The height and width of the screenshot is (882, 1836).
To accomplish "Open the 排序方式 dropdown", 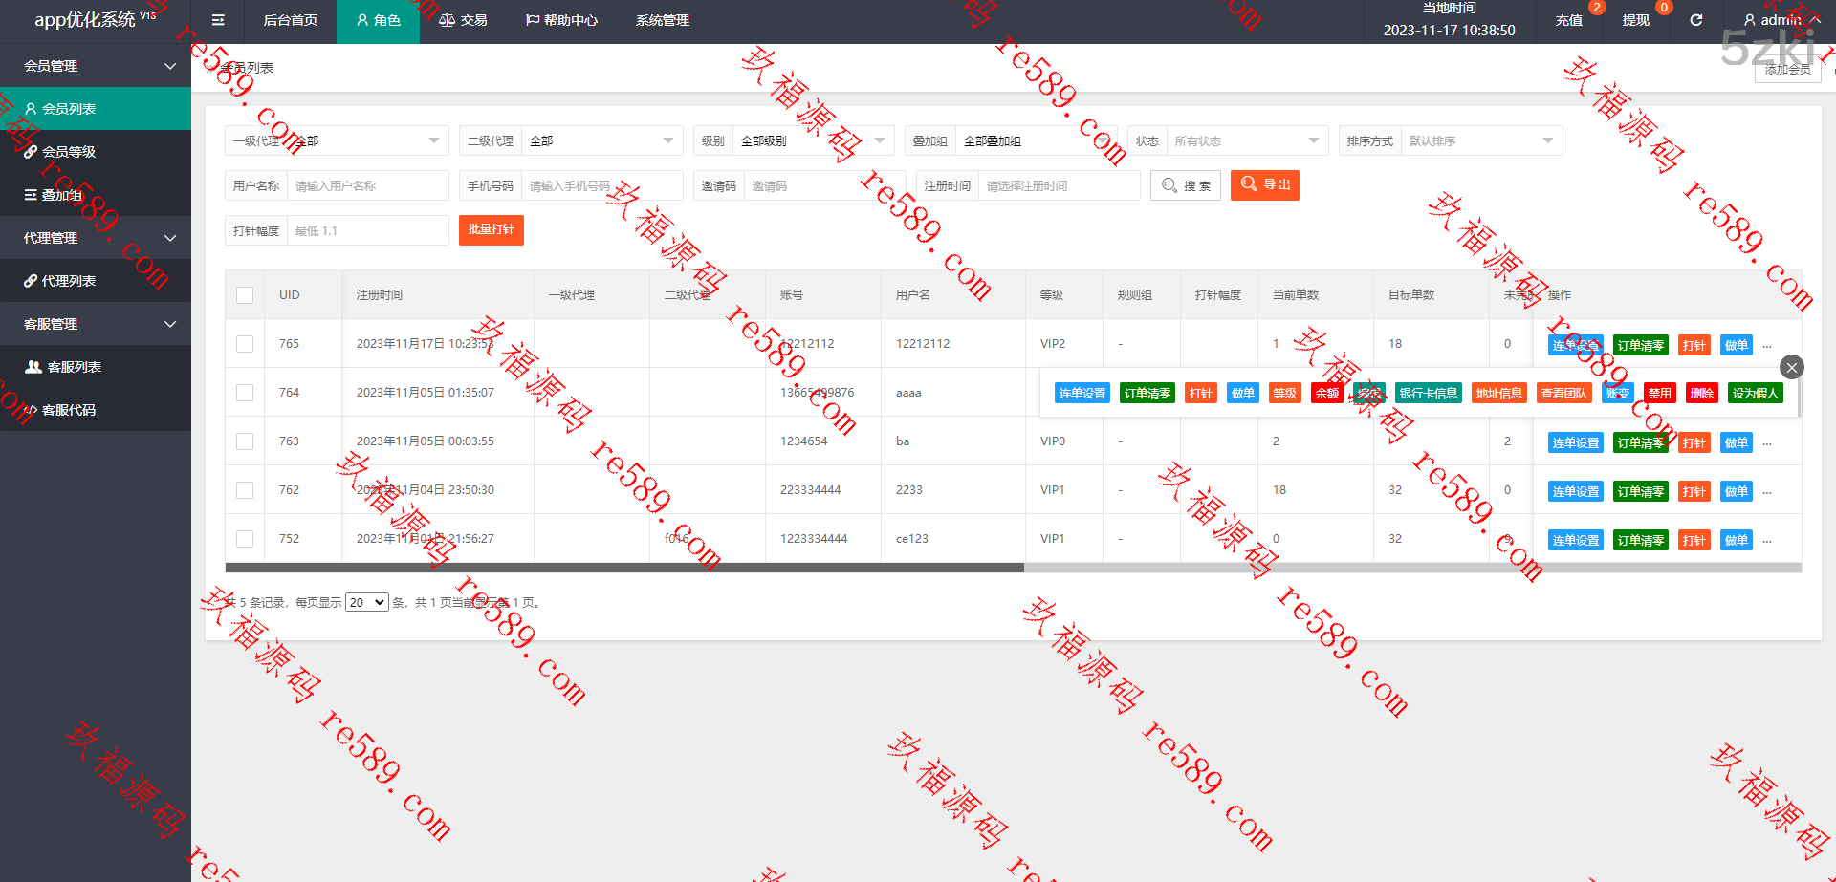I will click(1480, 141).
